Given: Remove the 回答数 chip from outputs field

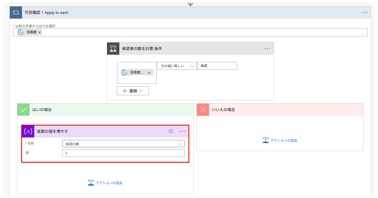Looking at the screenshot, I should pyautogui.click(x=40, y=32).
